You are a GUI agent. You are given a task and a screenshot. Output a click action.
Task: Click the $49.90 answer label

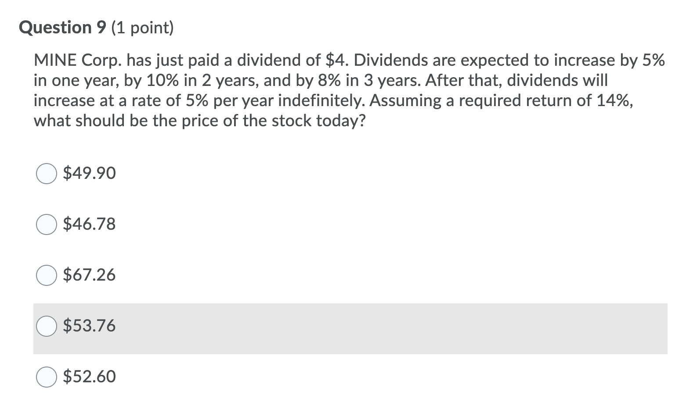(x=89, y=174)
